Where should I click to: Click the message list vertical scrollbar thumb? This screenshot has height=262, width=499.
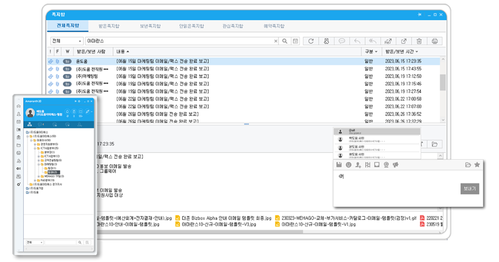(443, 83)
